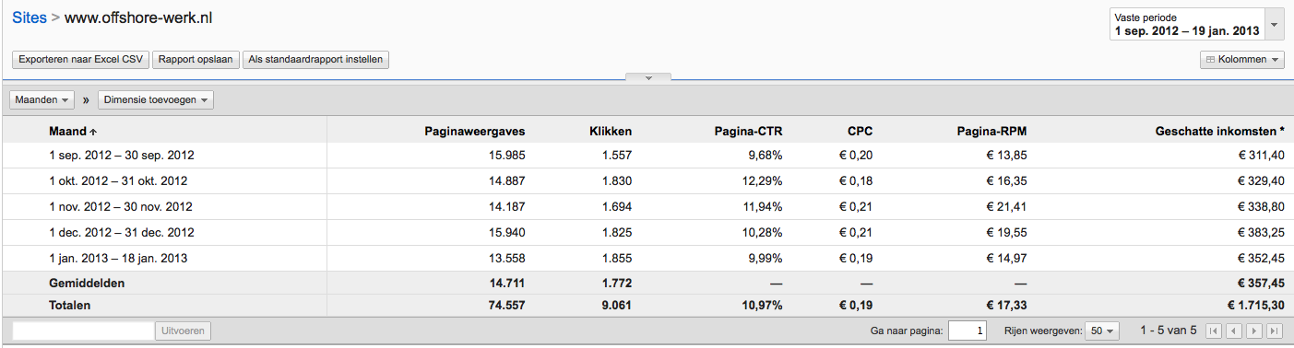The height and width of the screenshot is (348, 1294).
Task: Open the Kolommen column selector
Action: tap(1242, 60)
